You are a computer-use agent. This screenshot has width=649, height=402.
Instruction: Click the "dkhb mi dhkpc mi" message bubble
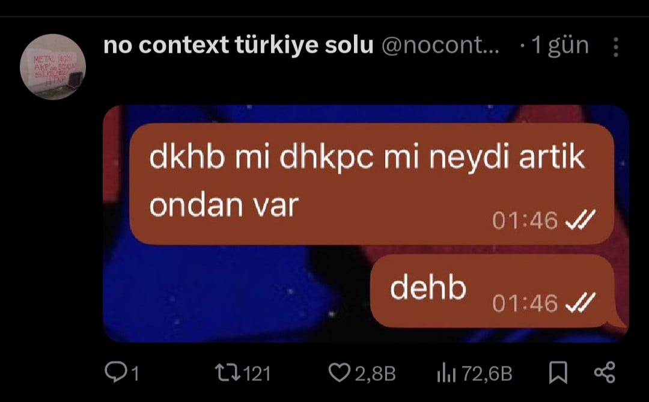click(372, 184)
